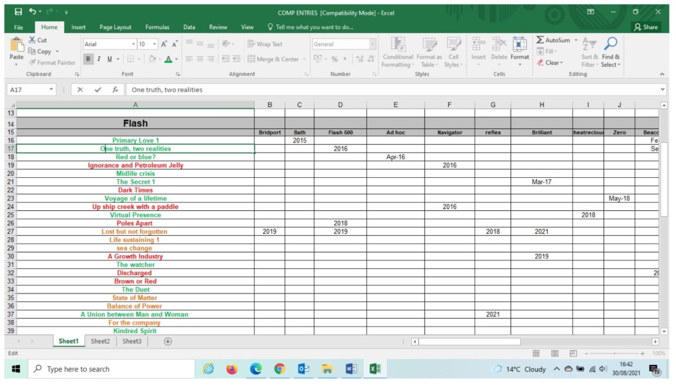
Task: Click the formula bar text field
Action: pyautogui.click(x=389, y=89)
